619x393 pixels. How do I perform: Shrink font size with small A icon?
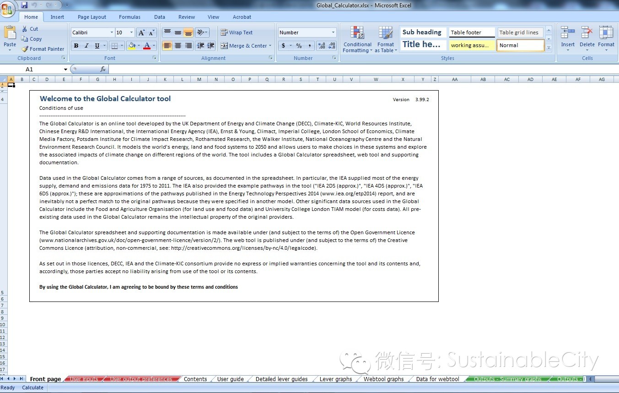click(x=152, y=32)
